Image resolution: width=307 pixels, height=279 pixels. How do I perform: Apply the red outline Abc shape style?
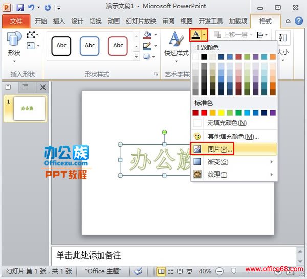pyautogui.click(x=118, y=46)
